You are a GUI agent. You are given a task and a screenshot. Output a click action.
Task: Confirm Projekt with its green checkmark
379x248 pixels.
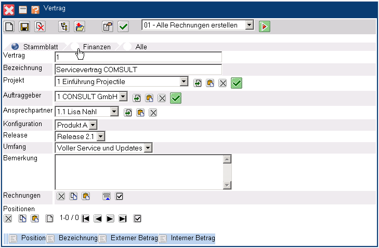(237, 83)
